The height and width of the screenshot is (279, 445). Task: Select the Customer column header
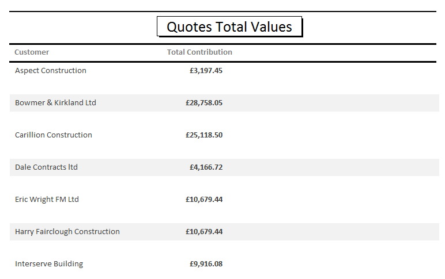click(32, 52)
